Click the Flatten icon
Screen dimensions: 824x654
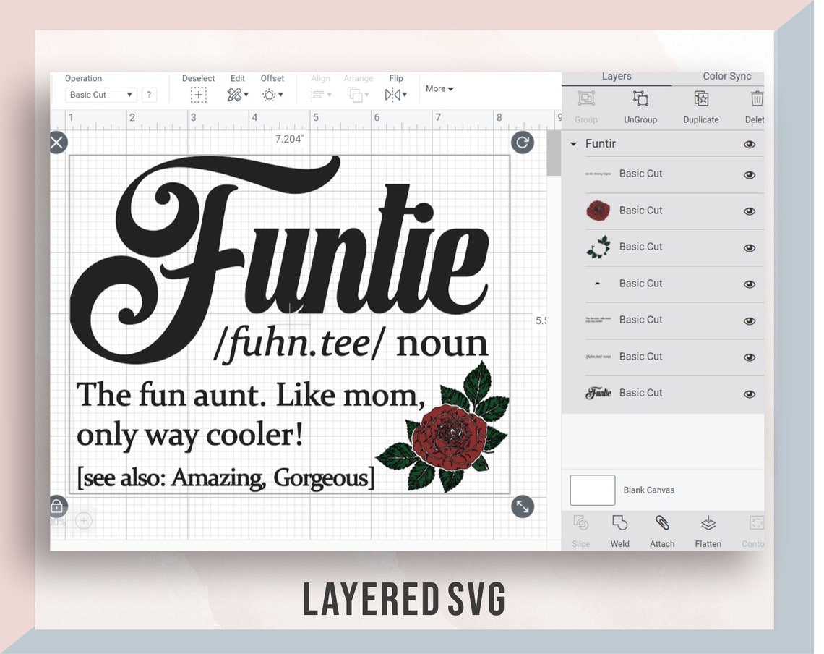[x=708, y=530]
